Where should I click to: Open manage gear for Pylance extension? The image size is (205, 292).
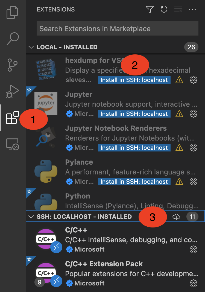tap(194, 182)
